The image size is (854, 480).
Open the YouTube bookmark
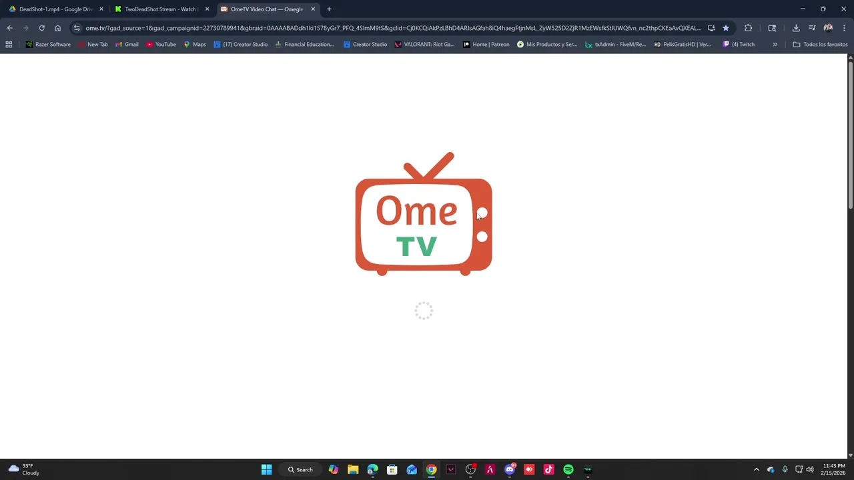[x=161, y=45]
